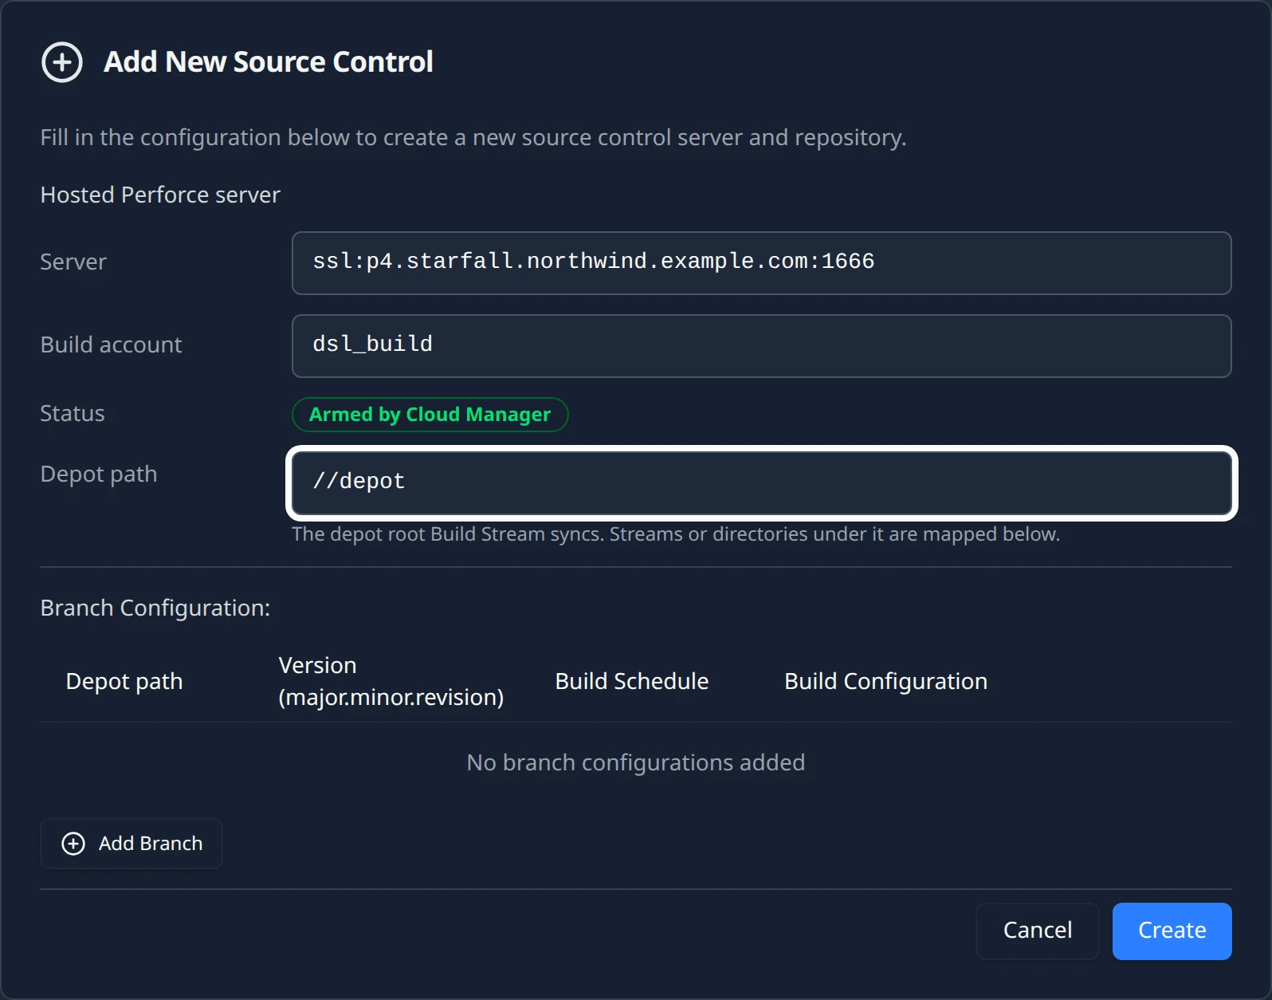Screen dimensions: 1272x1000
Task: Click the Depot path form label beside the input
Action: coord(98,474)
